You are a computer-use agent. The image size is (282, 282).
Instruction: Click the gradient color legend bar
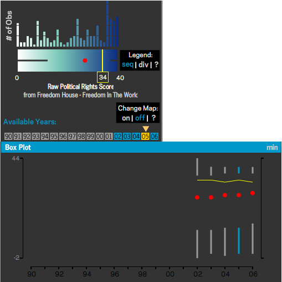tap(68, 61)
